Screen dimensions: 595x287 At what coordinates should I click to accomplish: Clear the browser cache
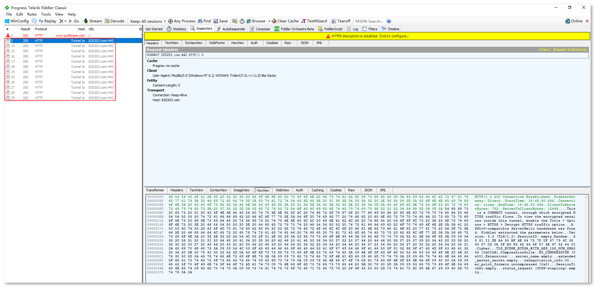point(285,21)
